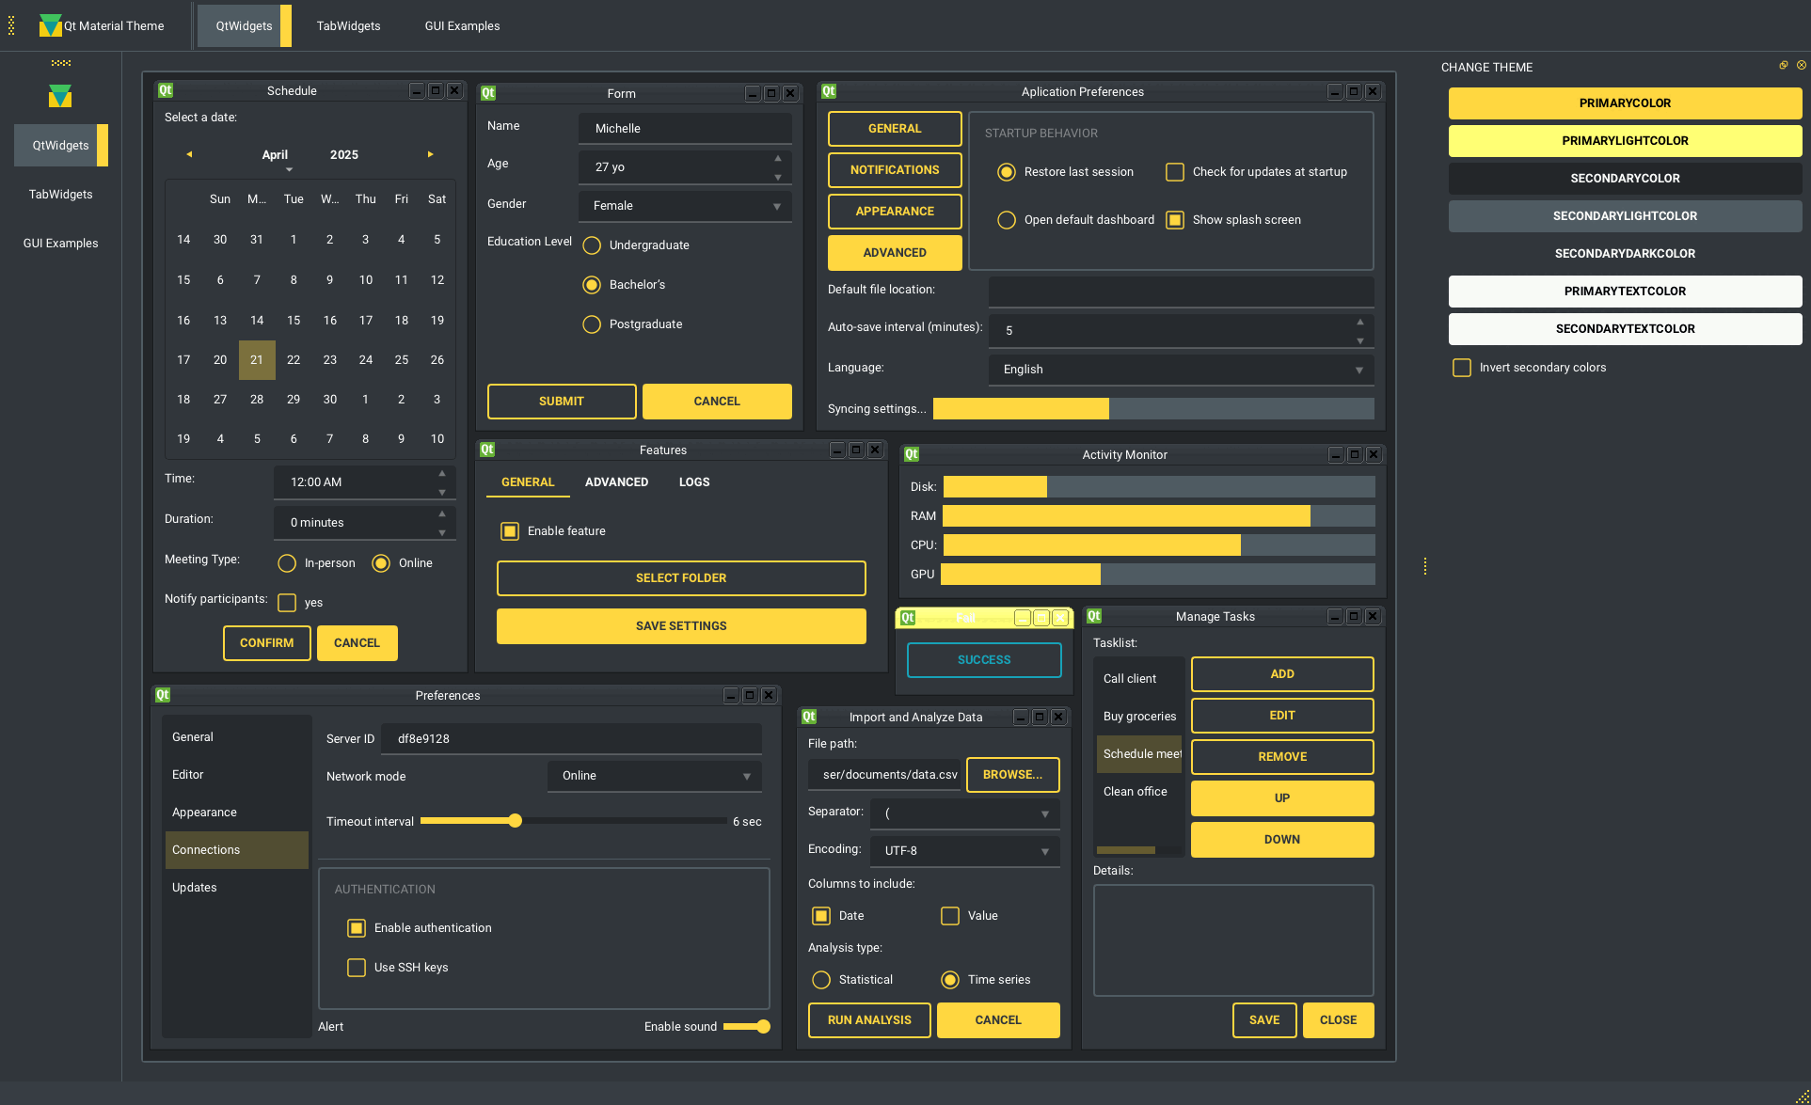Undock the Change Theme panel via its float icon
Viewport: 1811px width, 1105px height.
click(x=1783, y=65)
